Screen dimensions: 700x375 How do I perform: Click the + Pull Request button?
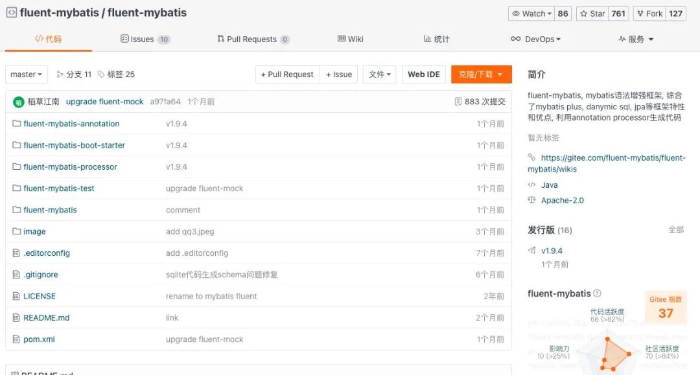click(x=288, y=74)
